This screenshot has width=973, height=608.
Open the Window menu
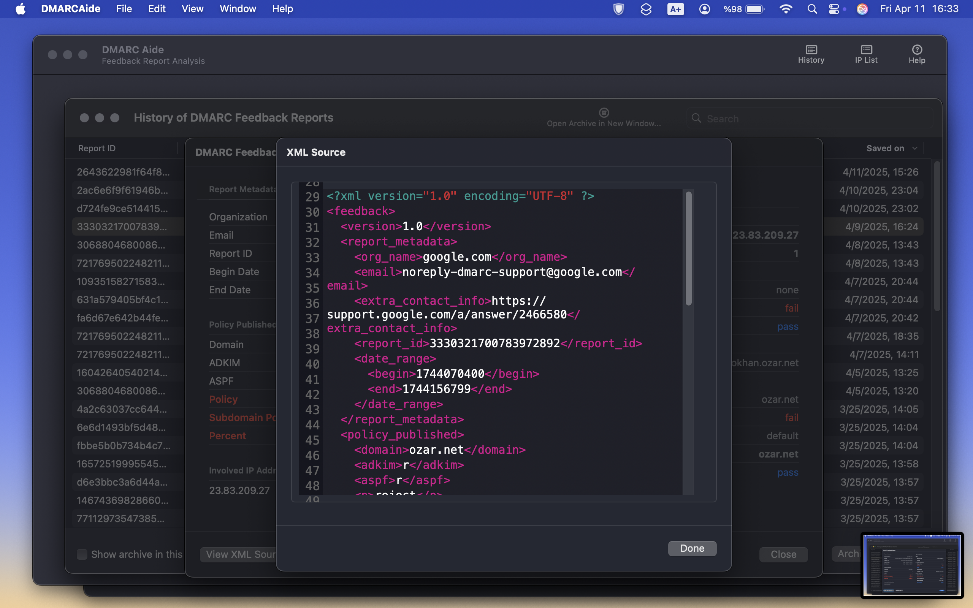click(238, 9)
